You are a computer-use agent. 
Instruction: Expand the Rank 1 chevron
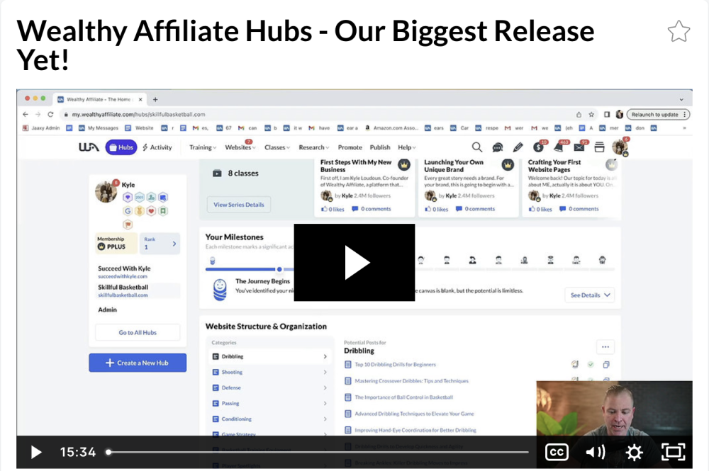pos(174,244)
